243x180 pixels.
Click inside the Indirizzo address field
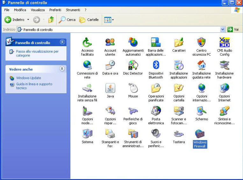tap(121, 29)
